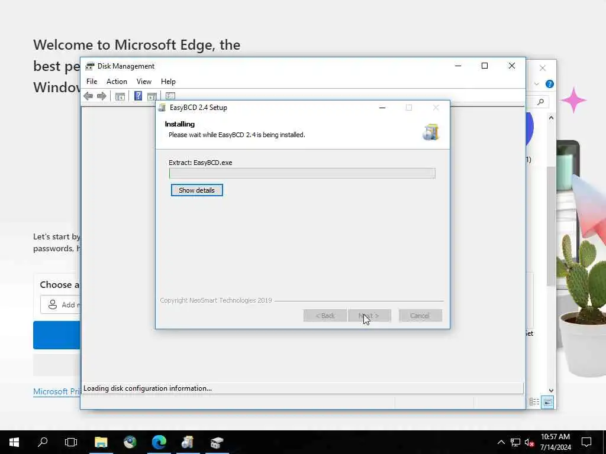
Task: Open Task View on the taskbar
Action: tap(71, 442)
